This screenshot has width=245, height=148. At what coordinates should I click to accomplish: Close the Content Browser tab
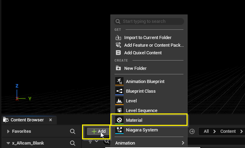(x=51, y=120)
